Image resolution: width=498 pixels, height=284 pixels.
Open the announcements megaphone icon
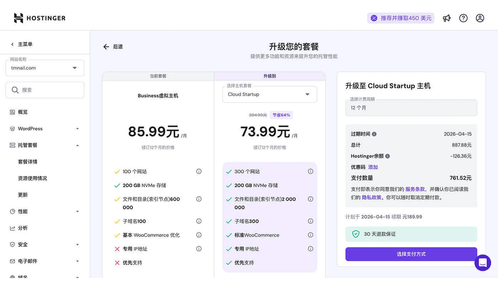pos(447,17)
